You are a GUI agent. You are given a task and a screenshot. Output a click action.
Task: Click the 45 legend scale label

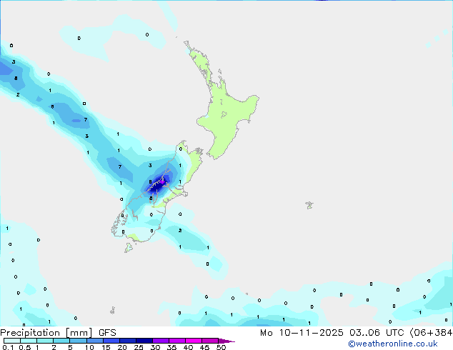204,347
